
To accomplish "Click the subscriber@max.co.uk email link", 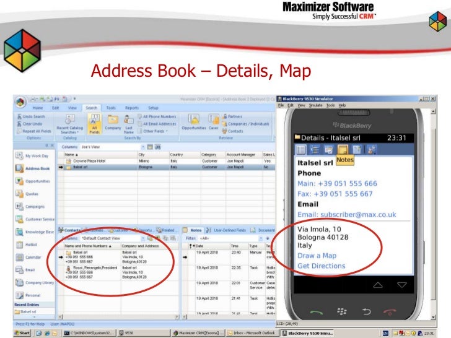I will (346, 214).
